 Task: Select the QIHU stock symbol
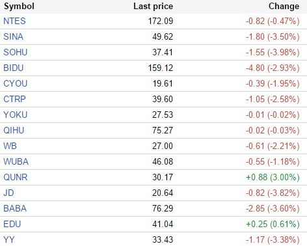tap(14, 130)
